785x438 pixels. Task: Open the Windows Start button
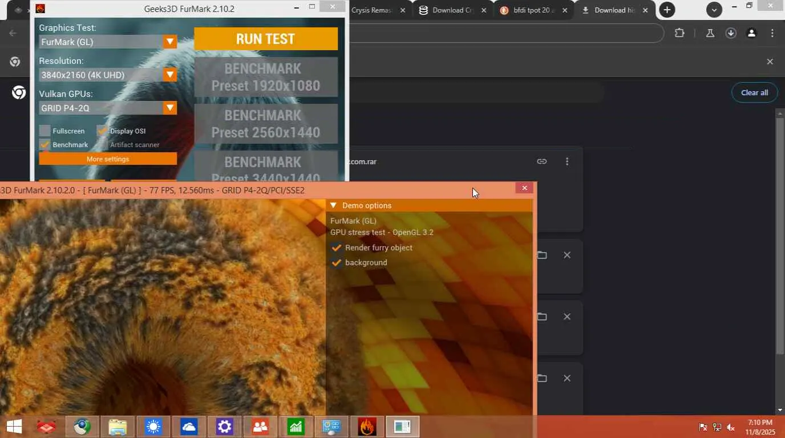14,427
